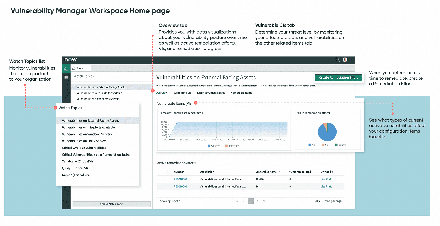This screenshot has height=226, width=440.
Task: Go to last page arrow
Action: point(264,201)
